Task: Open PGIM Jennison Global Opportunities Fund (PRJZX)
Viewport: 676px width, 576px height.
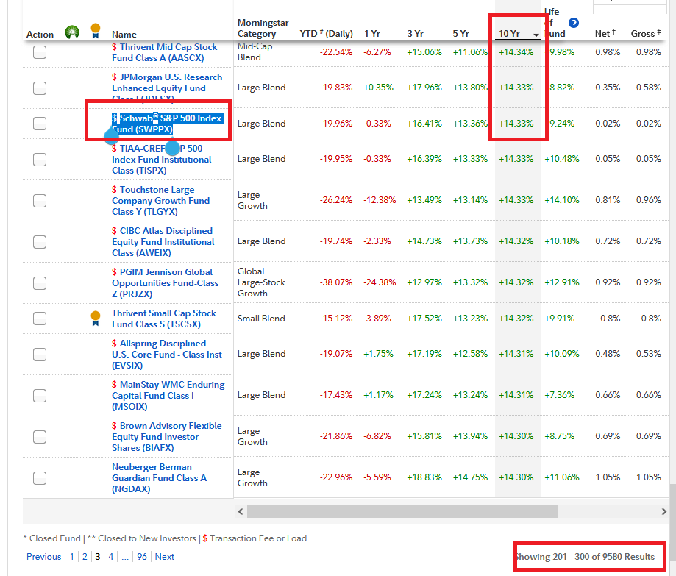Action: click(x=166, y=283)
